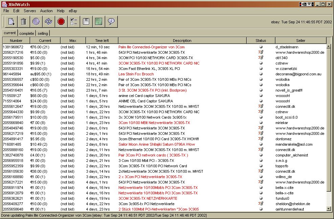This screenshot has height=219, width=334.
Task: Click the eBay time display in toolbar
Action: pos(301,22)
